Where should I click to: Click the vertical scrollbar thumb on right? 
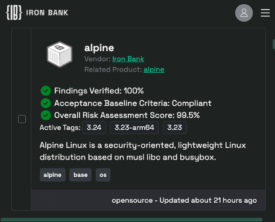pos(274,44)
